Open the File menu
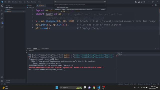 point(5,2)
